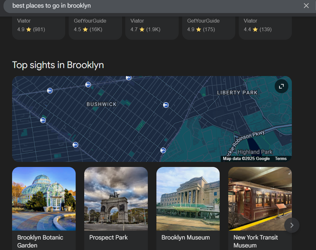Select the Prospect Park title
316x250 pixels.
coord(108,238)
